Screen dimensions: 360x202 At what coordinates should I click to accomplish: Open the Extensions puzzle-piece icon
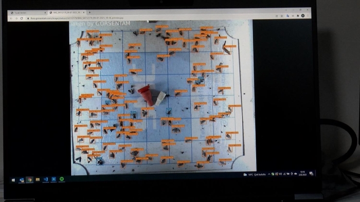[x=298, y=16]
